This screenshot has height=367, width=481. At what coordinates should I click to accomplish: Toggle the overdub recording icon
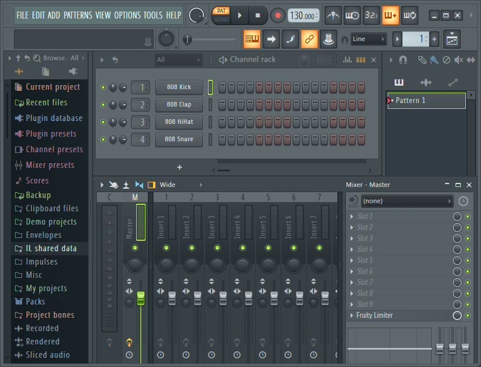click(391, 15)
